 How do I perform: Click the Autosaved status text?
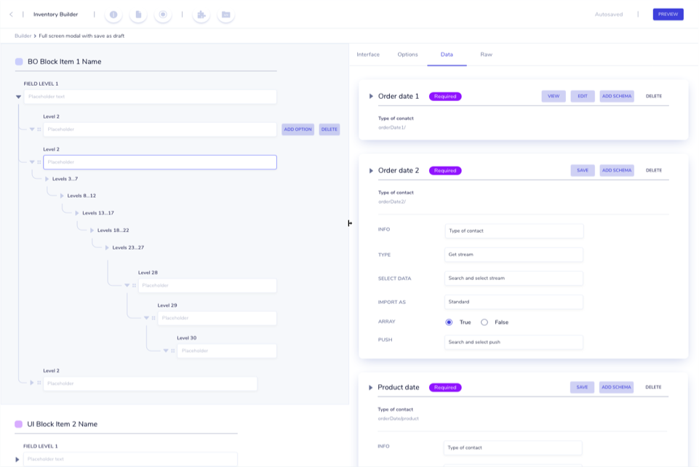[609, 15]
